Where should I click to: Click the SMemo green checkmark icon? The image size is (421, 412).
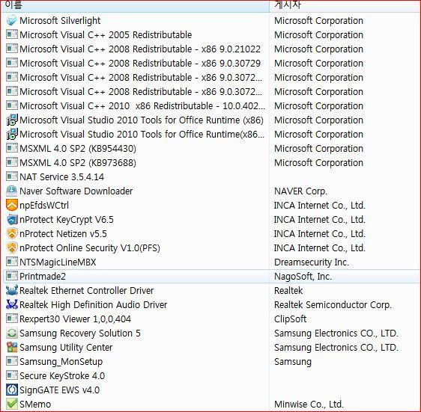(12, 405)
